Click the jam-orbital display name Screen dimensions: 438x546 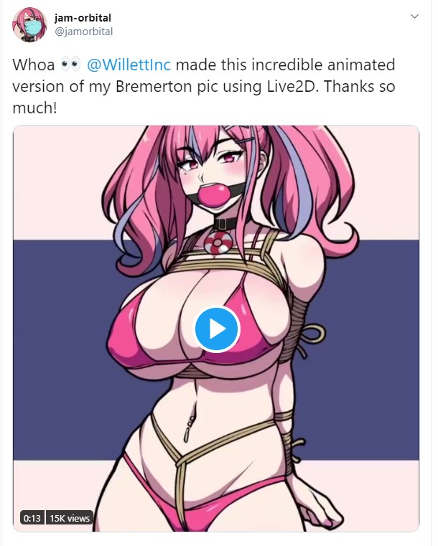point(83,18)
